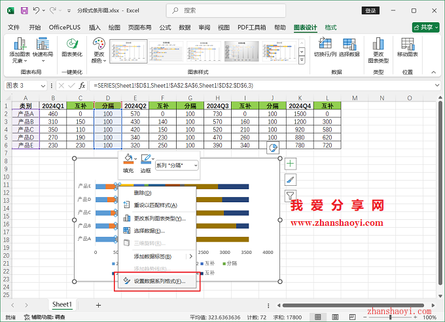Click the 登录 sign-in button
The image size is (445, 322).
[x=371, y=10]
